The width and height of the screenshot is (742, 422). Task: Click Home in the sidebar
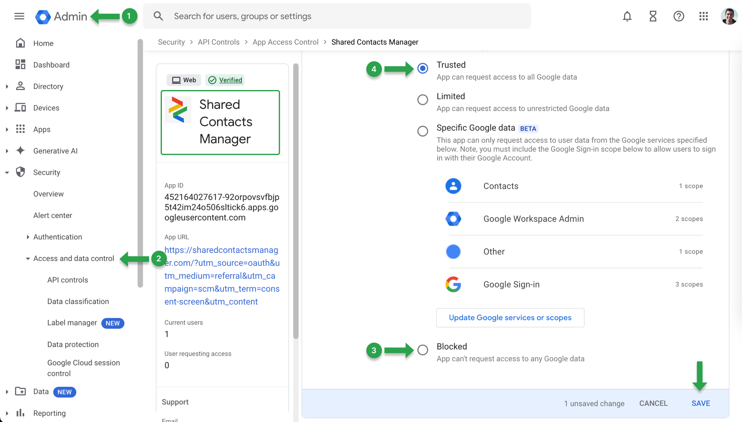(x=43, y=43)
